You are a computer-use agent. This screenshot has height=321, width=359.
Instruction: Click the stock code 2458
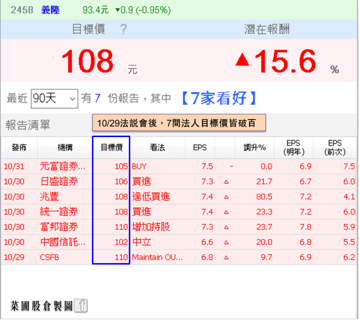click(x=22, y=10)
